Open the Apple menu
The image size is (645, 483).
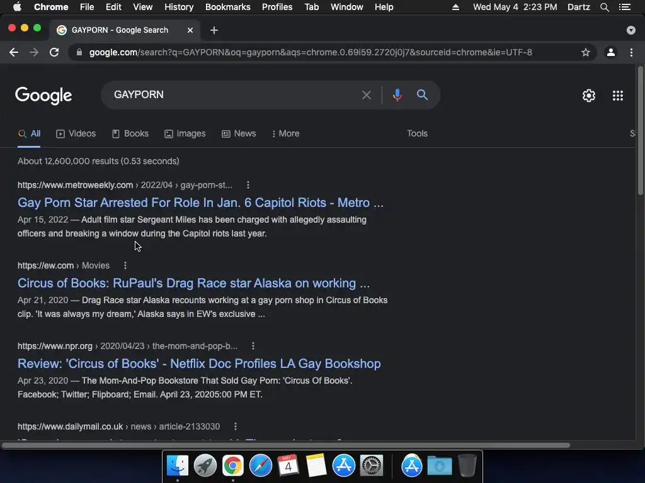point(17,7)
